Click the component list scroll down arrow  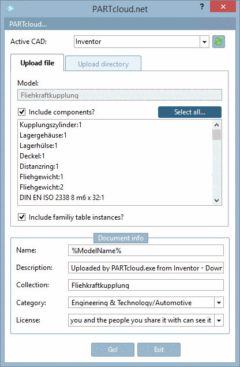[216, 201]
